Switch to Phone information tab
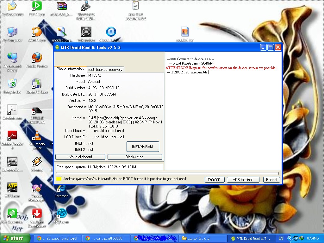 (70, 69)
